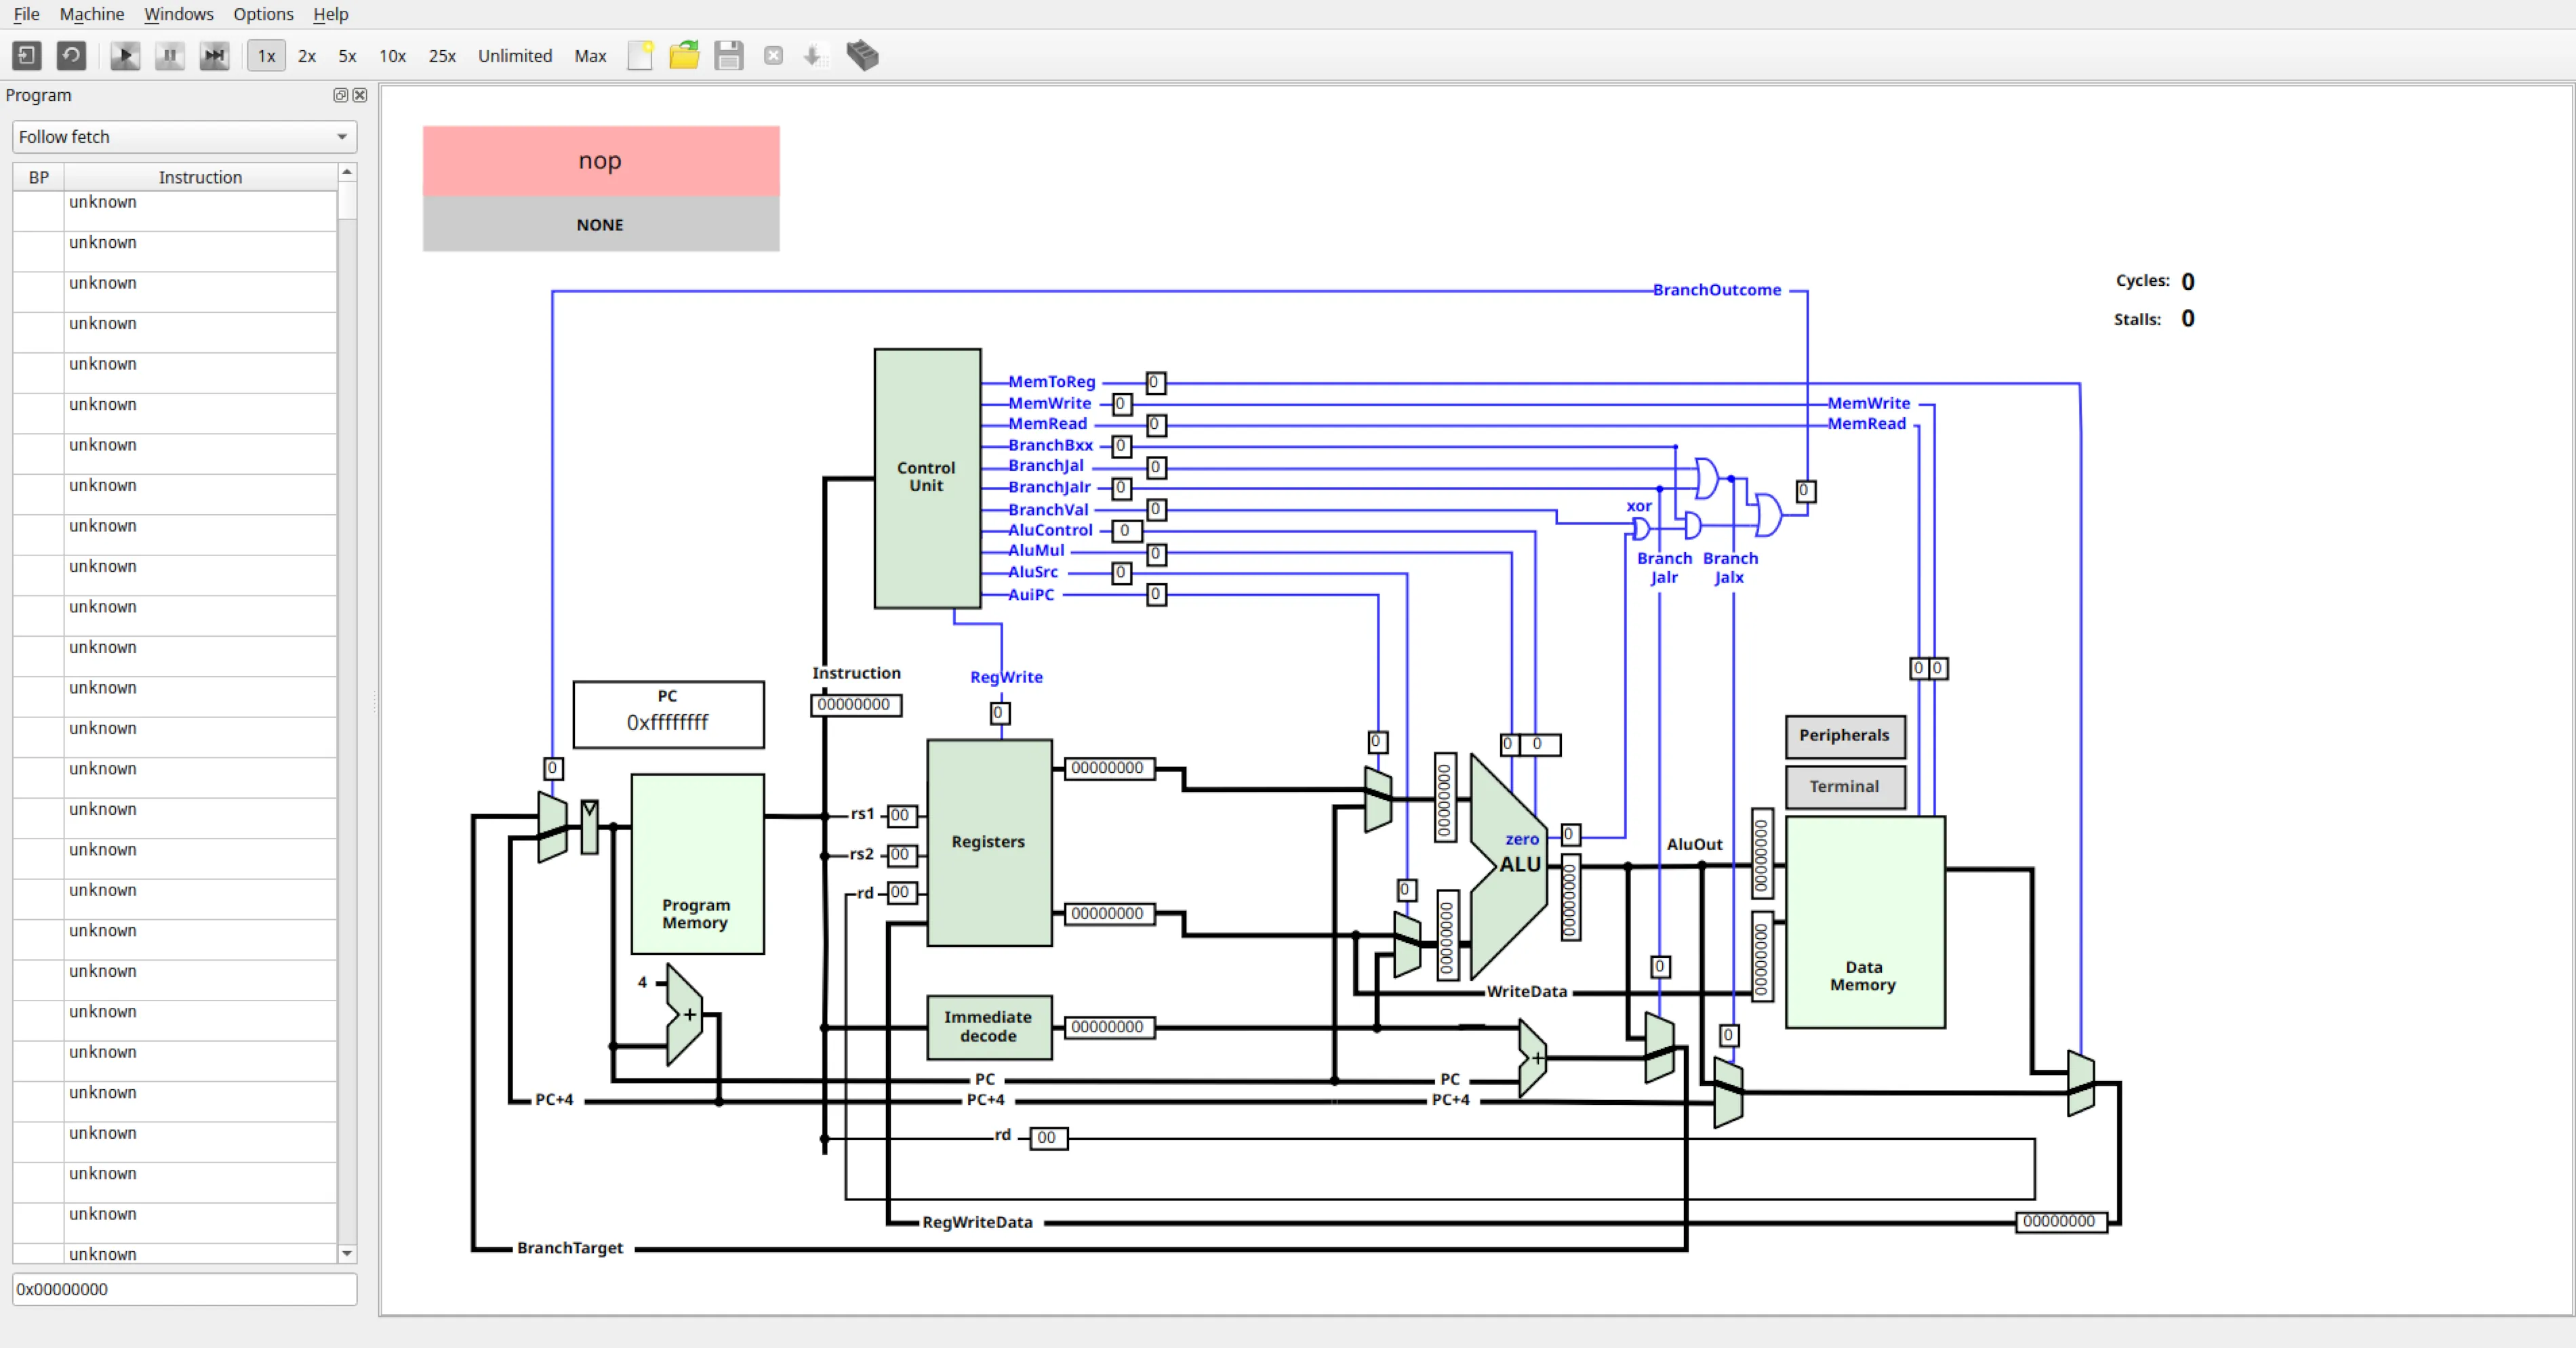Click the AluSrc signal label
Image resolution: width=2576 pixels, height=1348 pixels.
[x=1033, y=572]
